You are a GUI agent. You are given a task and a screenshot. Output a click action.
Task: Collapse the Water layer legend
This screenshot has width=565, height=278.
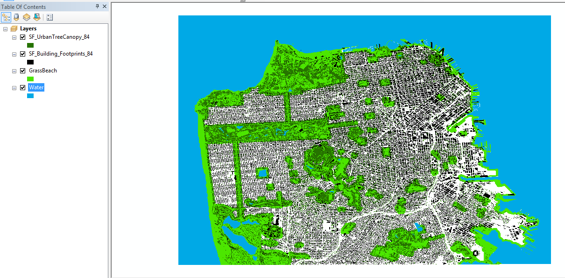tap(14, 87)
